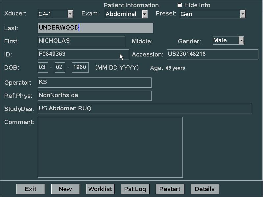Click the DOB day field

(x=60, y=67)
